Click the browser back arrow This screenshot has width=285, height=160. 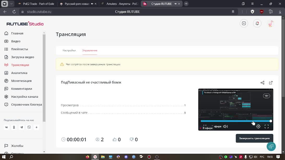5,12
